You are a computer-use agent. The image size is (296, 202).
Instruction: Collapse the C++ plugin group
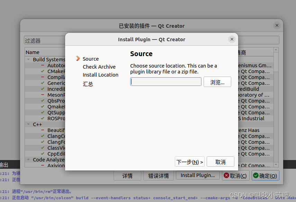pyautogui.click(x=28, y=124)
